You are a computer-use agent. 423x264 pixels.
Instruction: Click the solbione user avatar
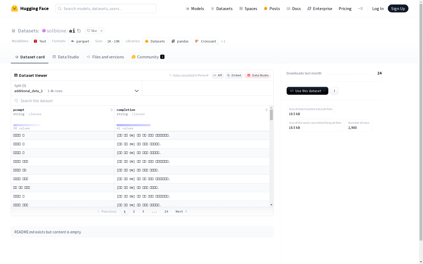coord(44,31)
